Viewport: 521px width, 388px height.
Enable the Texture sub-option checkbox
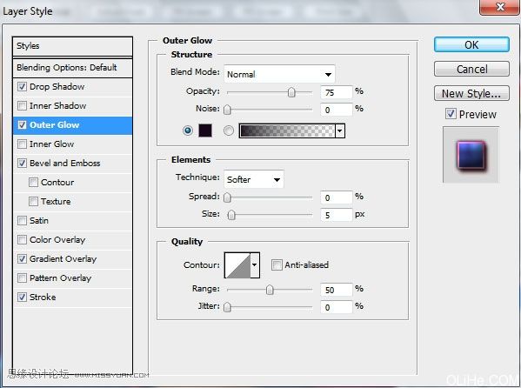pyautogui.click(x=33, y=202)
